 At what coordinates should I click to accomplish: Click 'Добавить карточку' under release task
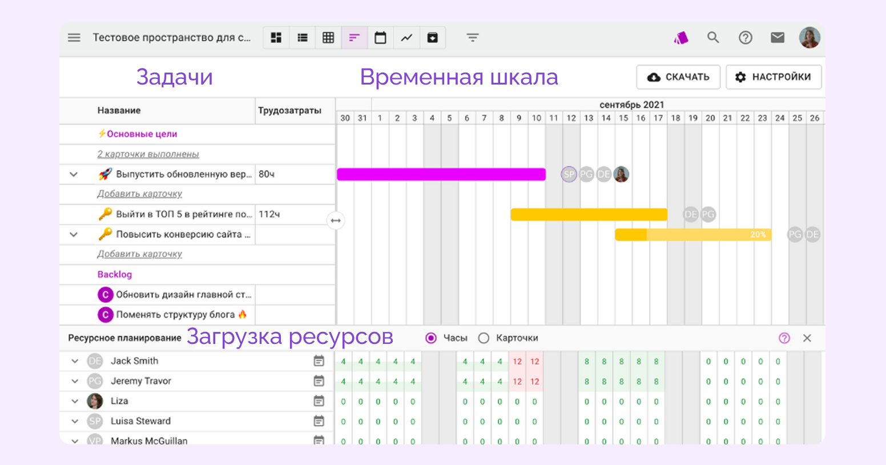pyautogui.click(x=139, y=194)
